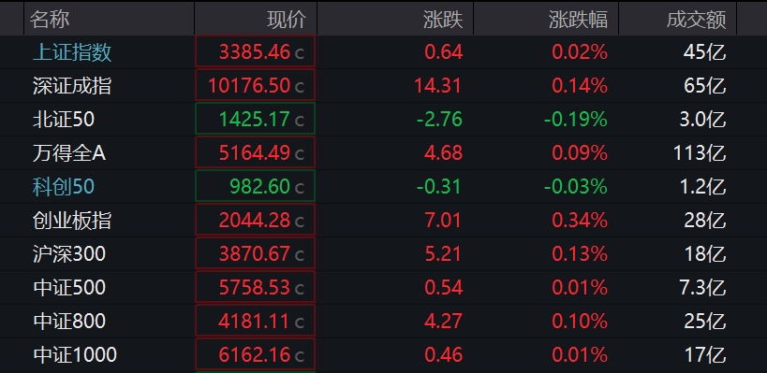The image size is (767, 373).
Task: Select the 沪深300 row name
Action: (x=69, y=254)
